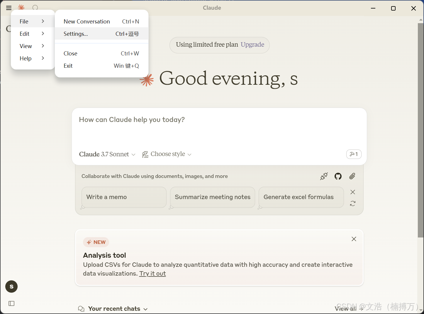Select Close in the File submenu
The height and width of the screenshot is (314, 424).
101,53
